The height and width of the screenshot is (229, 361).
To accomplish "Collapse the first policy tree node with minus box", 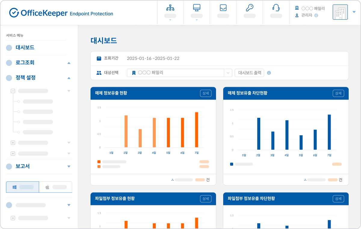I will tap(13, 91).
